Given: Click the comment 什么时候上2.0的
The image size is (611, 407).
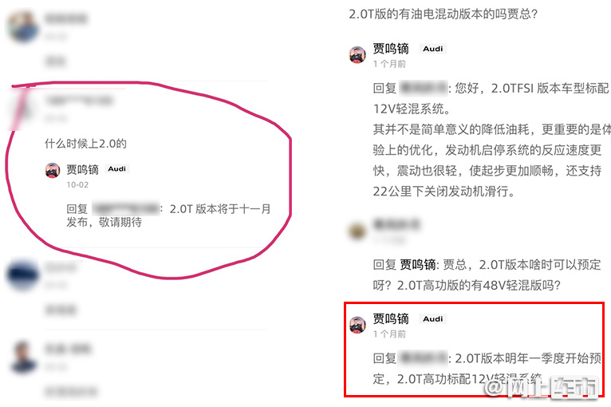Looking at the screenshot, I should [x=85, y=144].
